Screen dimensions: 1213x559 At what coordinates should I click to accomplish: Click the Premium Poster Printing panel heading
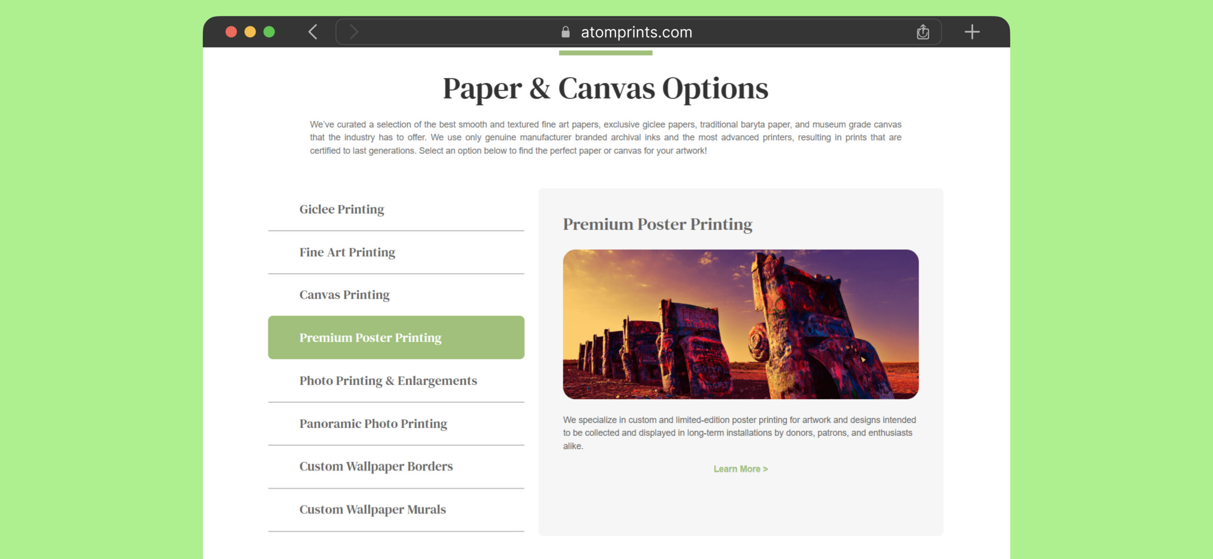coord(658,224)
